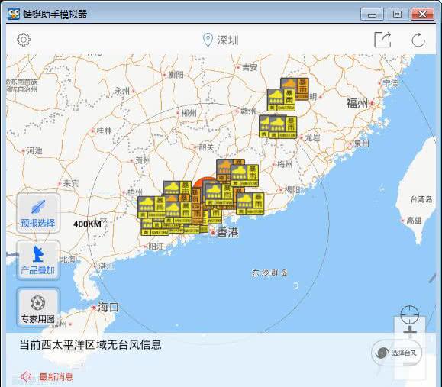
Task: Tap the share/export icon
Action: coord(382,40)
